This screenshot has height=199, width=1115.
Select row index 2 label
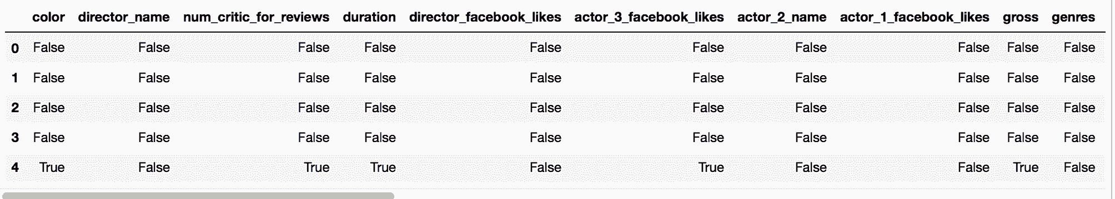tap(15, 108)
